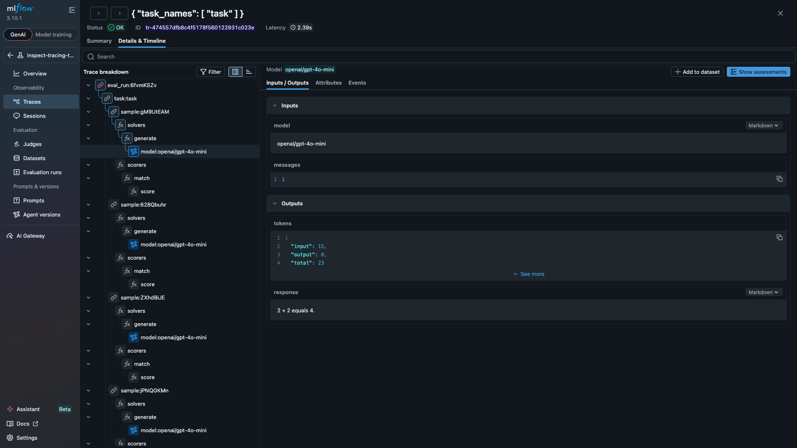Collapse the eval_run:6fvmKSZv tree node

[x=88, y=85]
